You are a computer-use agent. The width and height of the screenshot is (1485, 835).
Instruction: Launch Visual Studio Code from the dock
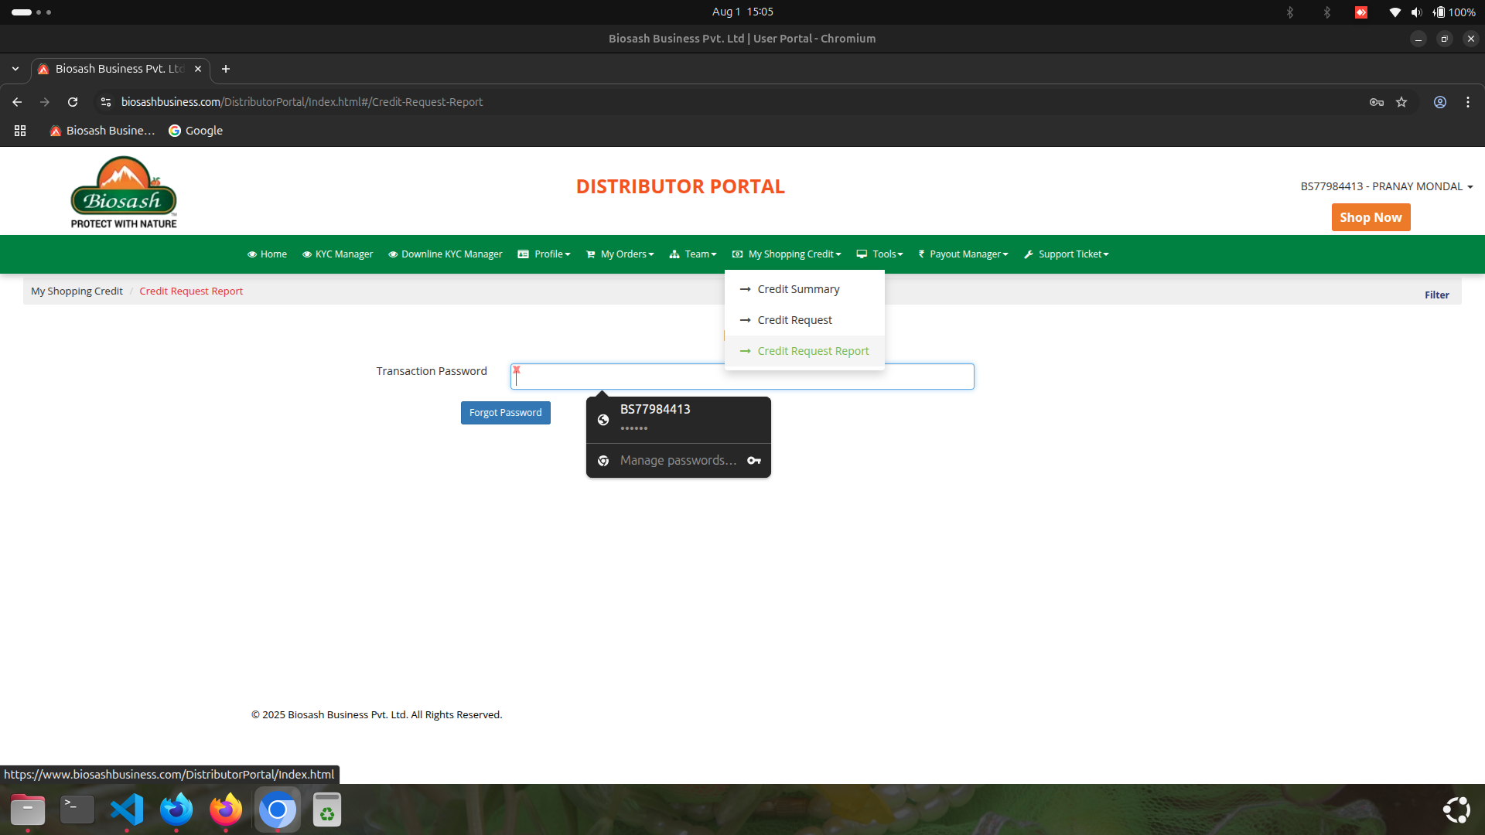(x=127, y=809)
